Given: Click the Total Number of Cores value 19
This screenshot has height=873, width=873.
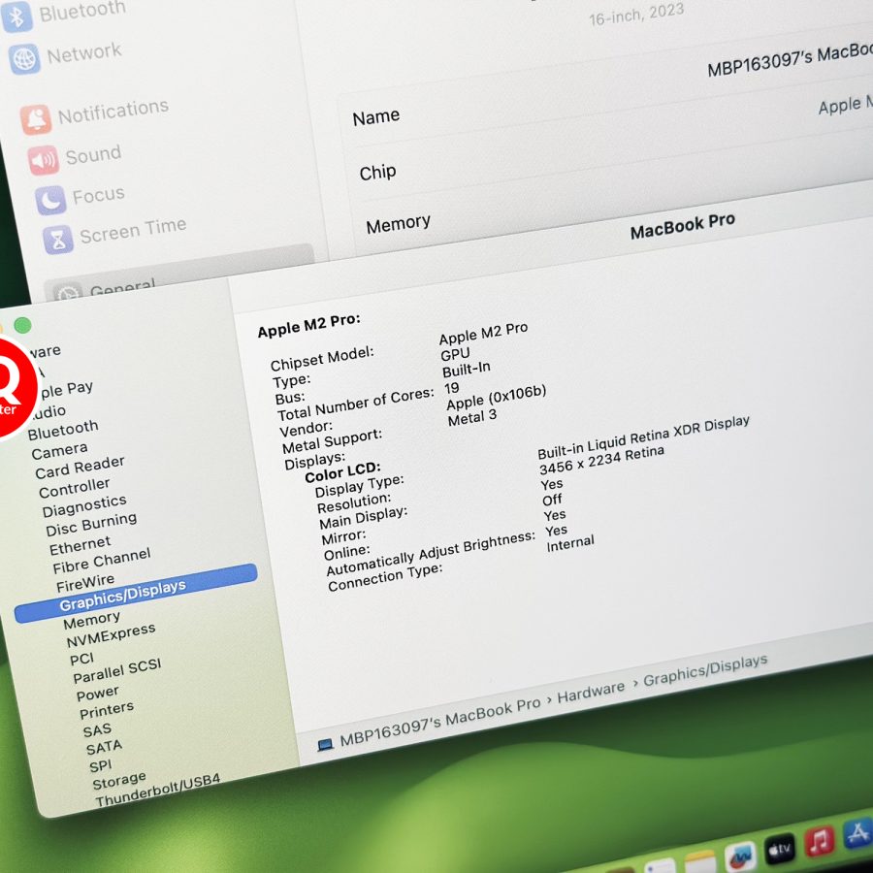Looking at the screenshot, I should click(x=451, y=388).
